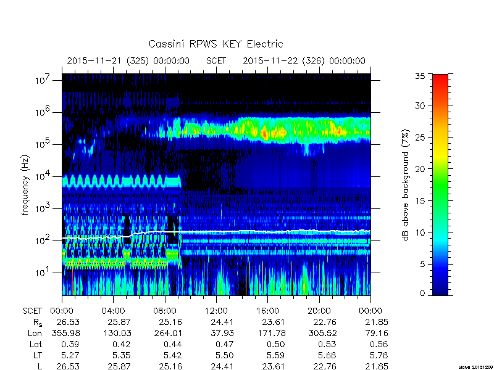Click the L row value 26.53
This screenshot has height=370, width=494.
(x=68, y=366)
